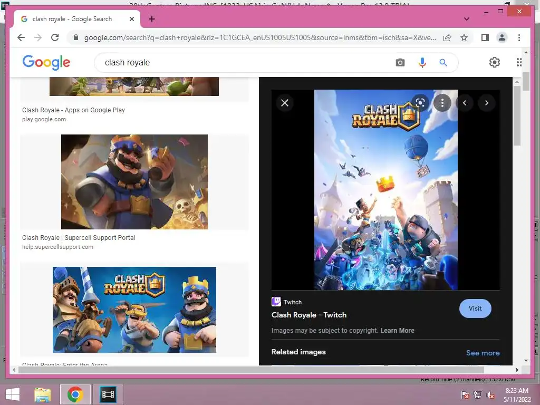Open the large Clash Royale preview image

385,190
